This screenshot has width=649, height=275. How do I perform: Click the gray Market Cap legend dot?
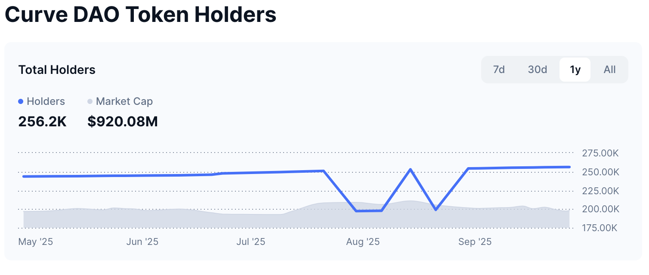click(x=90, y=102)
